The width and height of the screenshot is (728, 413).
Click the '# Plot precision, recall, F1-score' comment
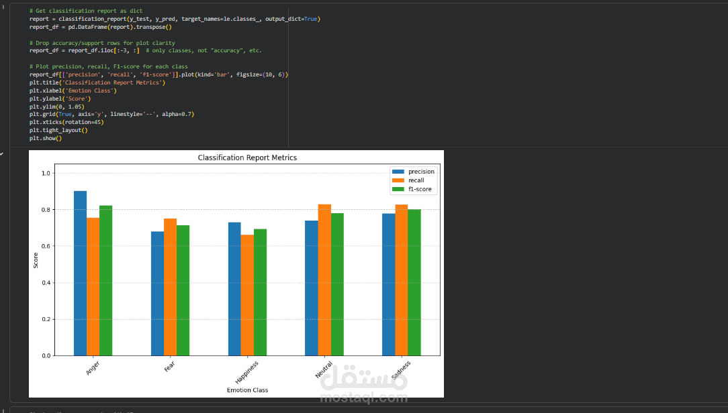click(109, 66)
